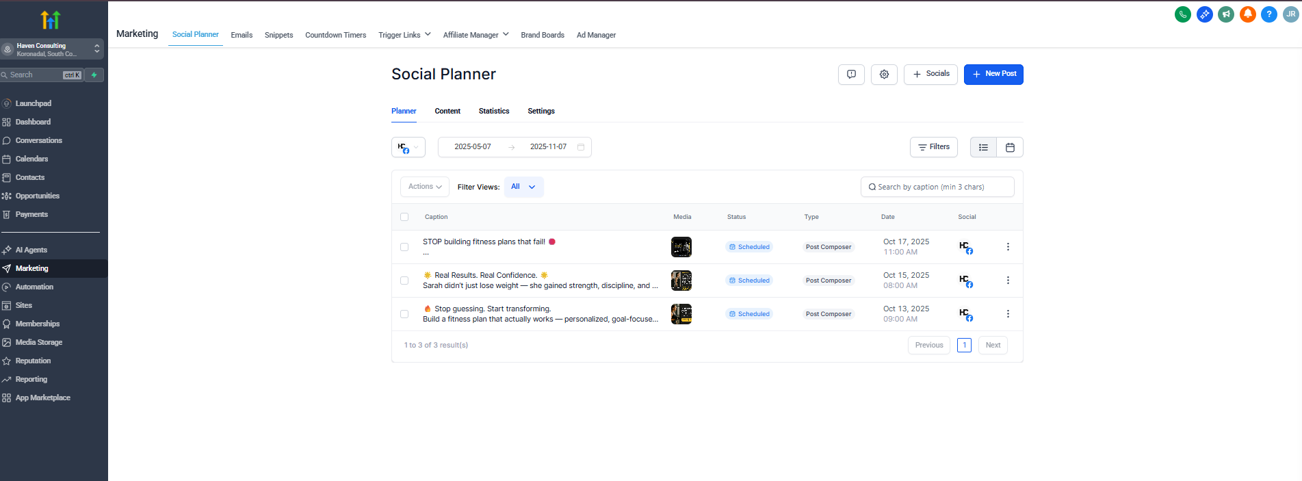Open the orange notifications bell
1302x481 pixels.
(x=1247, y=14)
